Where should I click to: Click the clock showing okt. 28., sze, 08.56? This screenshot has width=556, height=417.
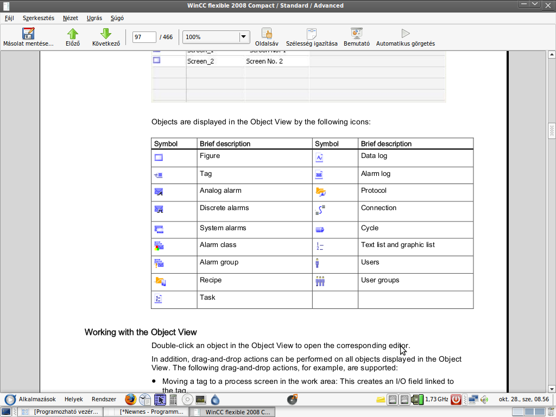coord(524,399)
